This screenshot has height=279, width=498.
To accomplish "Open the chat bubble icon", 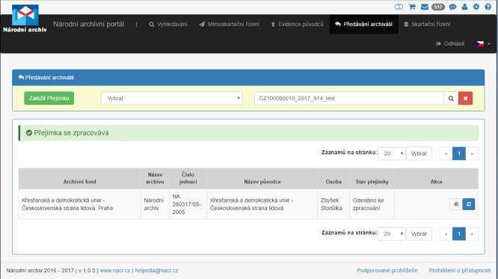I will coord(452,7).
